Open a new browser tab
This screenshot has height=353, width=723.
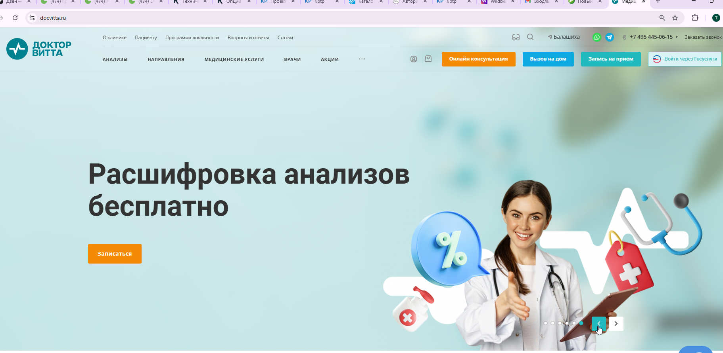tap(658, 2)
